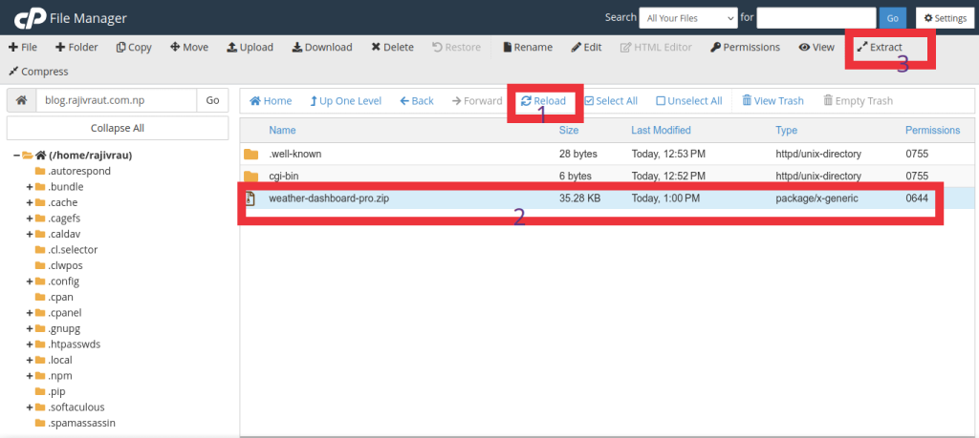This screenshot has width=979, height=438.
Task: Create a new file with +File
Action: click(x=23, y=48)
